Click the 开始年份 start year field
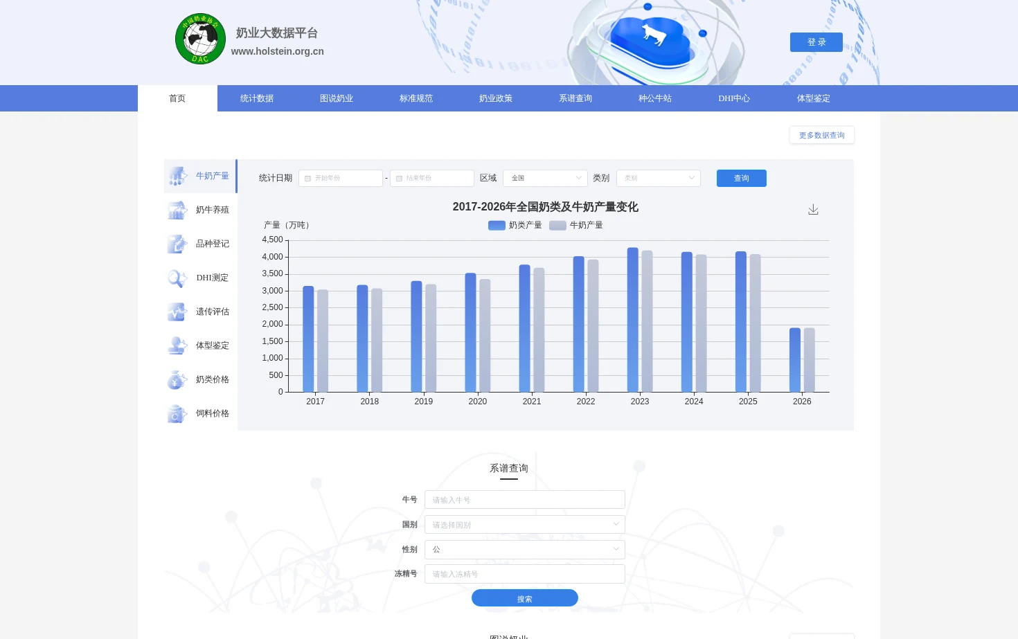1018x639 pixels. [341, 178]
